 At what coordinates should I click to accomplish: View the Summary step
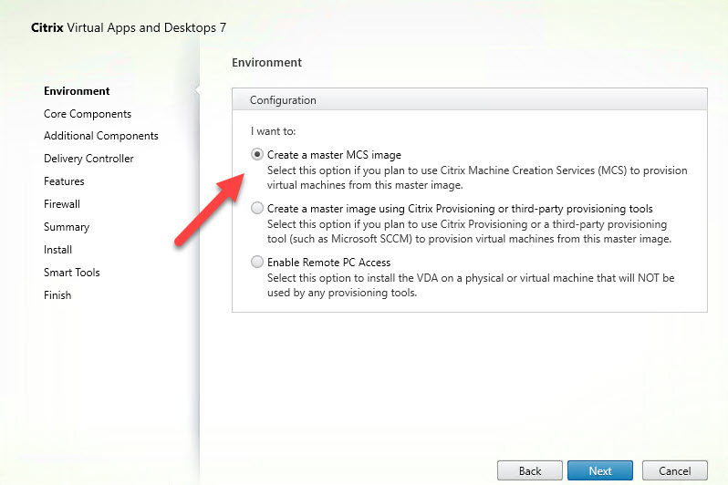point(67,227)
